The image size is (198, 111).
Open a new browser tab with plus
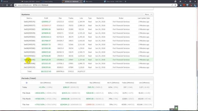125,2
